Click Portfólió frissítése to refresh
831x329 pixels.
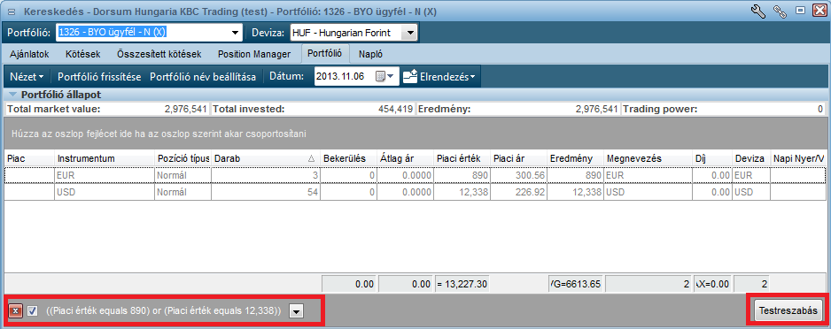coord(99,77)
